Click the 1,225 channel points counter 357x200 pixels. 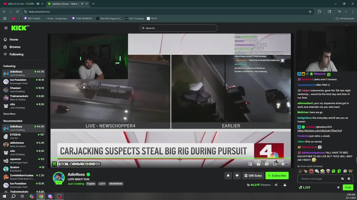click(x=304, y=187)
